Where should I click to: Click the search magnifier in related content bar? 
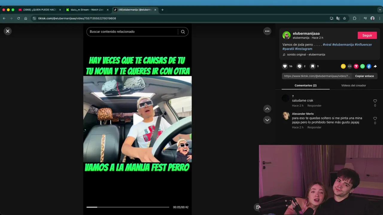click(x=183, y=32)
